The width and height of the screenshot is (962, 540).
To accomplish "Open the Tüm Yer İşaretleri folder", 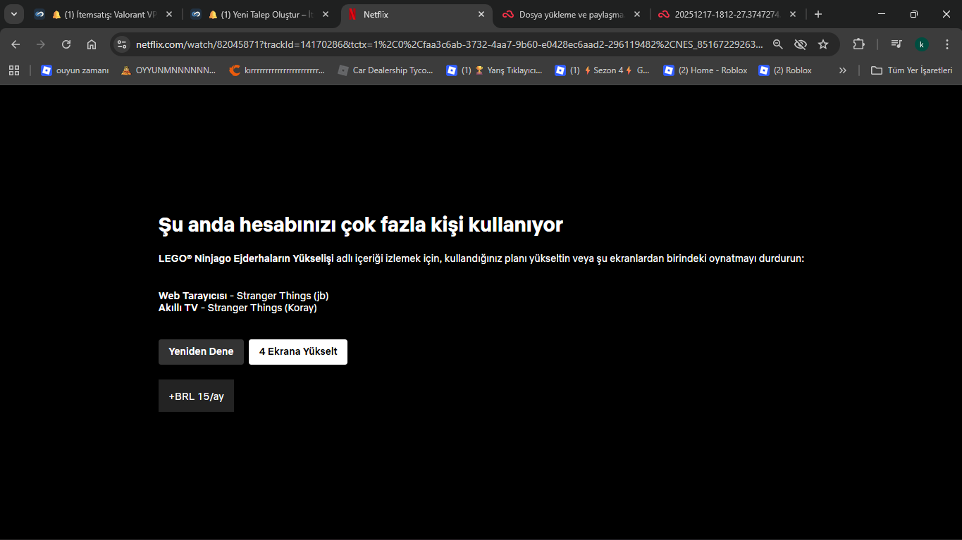I will click(912, 70).
